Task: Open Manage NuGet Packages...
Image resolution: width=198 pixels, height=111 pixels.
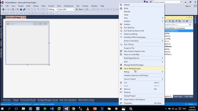Action: 142,65
